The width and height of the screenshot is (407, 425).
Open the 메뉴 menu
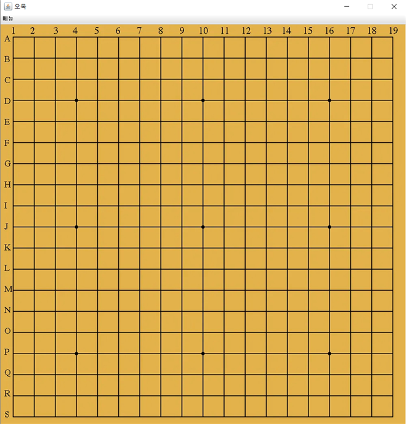[8, 18]
